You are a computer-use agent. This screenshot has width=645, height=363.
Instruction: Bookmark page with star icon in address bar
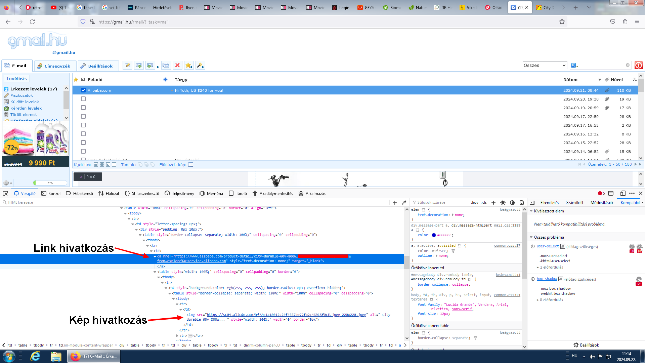[562, 22]
